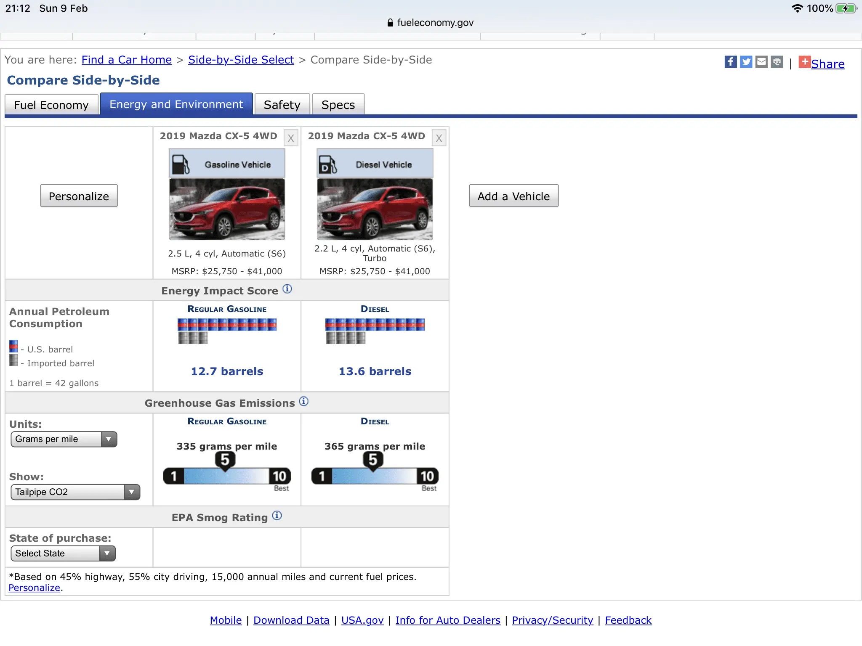
Task: Click the Compare Side-by-Side page heading
Action: click(x=83, y=80)
